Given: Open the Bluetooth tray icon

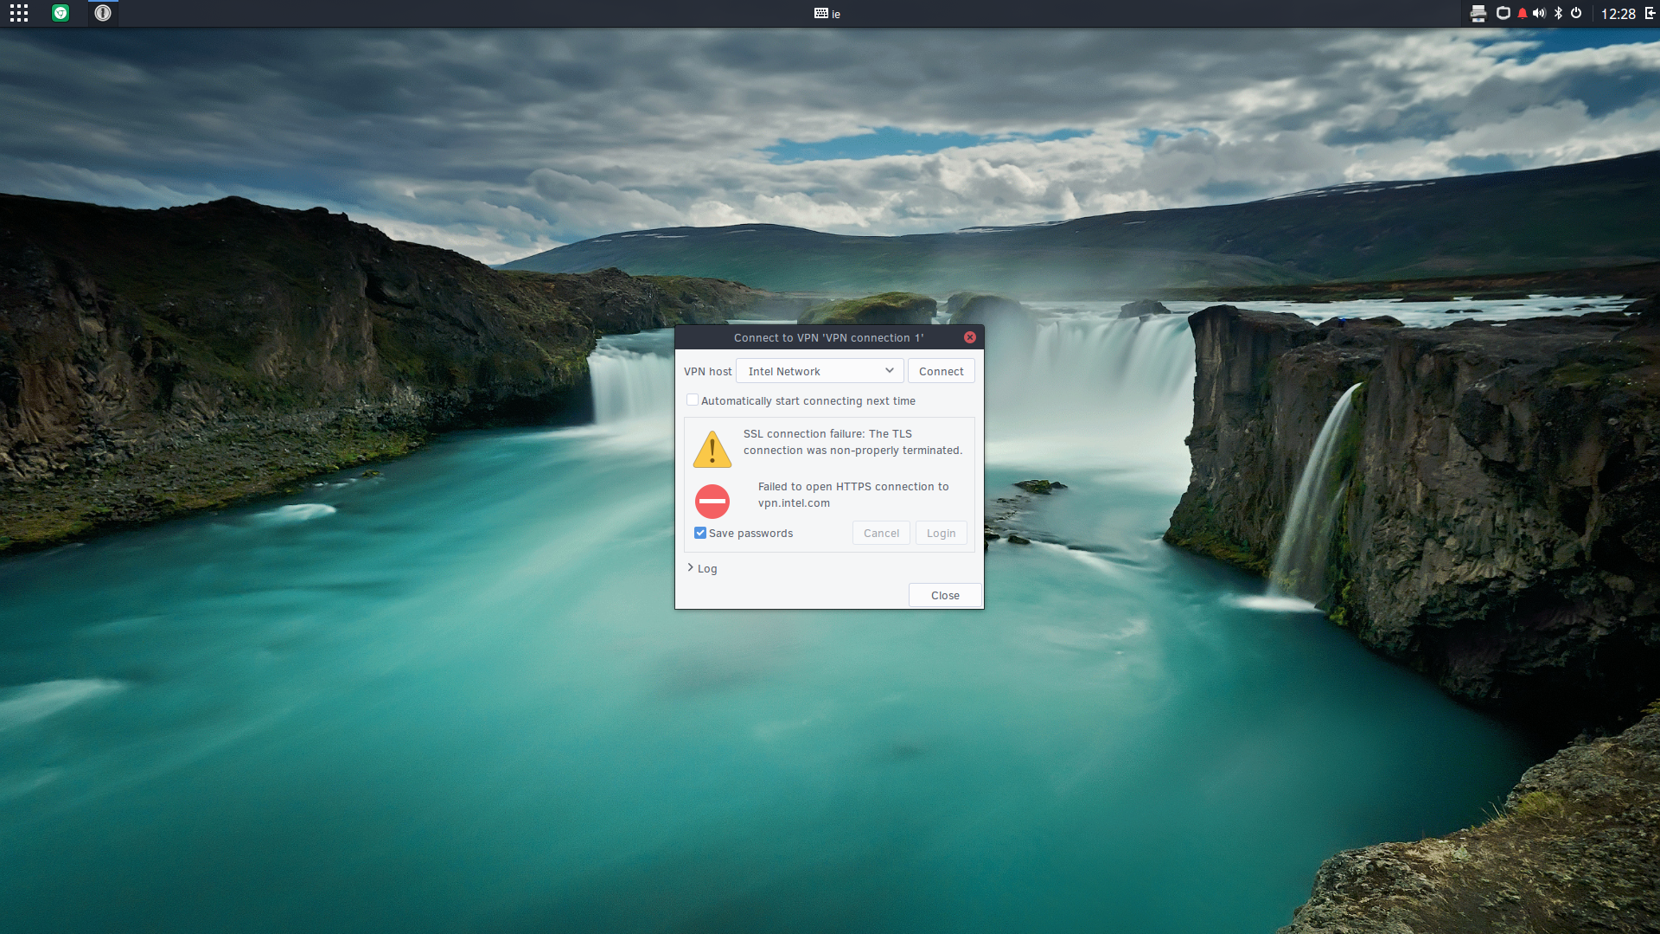Looking at the screenshot, I should [x=1559, y=13].
